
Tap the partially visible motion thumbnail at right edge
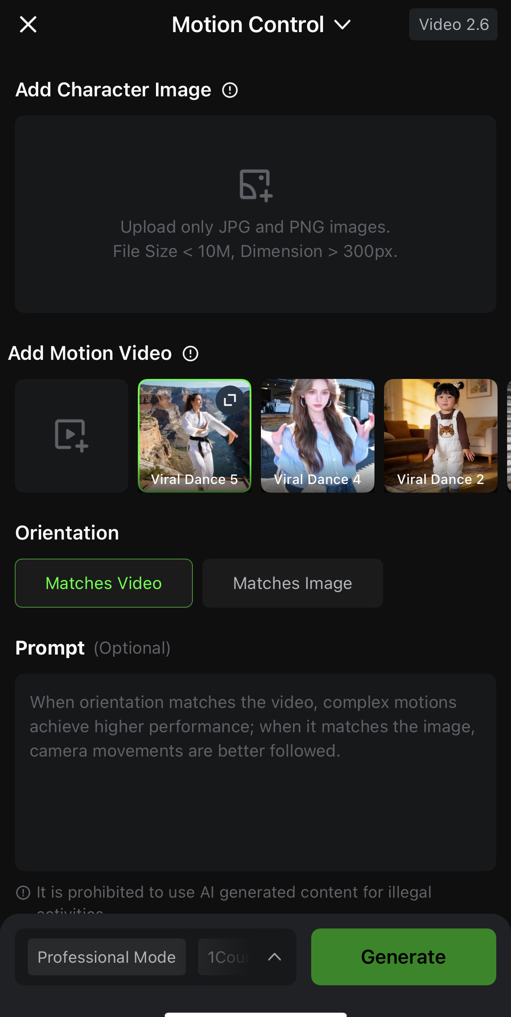[508, 435]
